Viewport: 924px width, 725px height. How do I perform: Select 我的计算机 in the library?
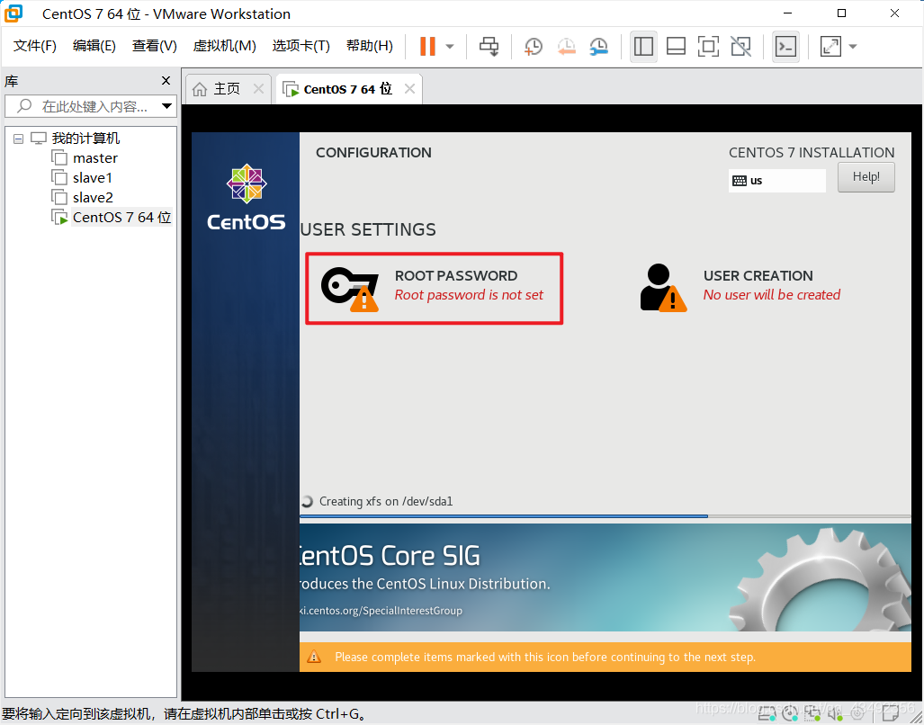tap(85, 139)
